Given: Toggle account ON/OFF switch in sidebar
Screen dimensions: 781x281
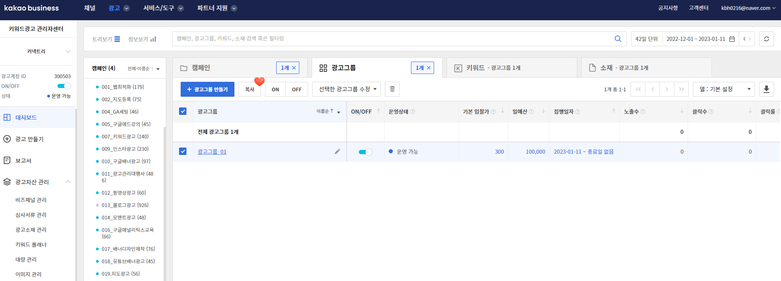Looking at the screenshot, I should click(x=64, y=86).
